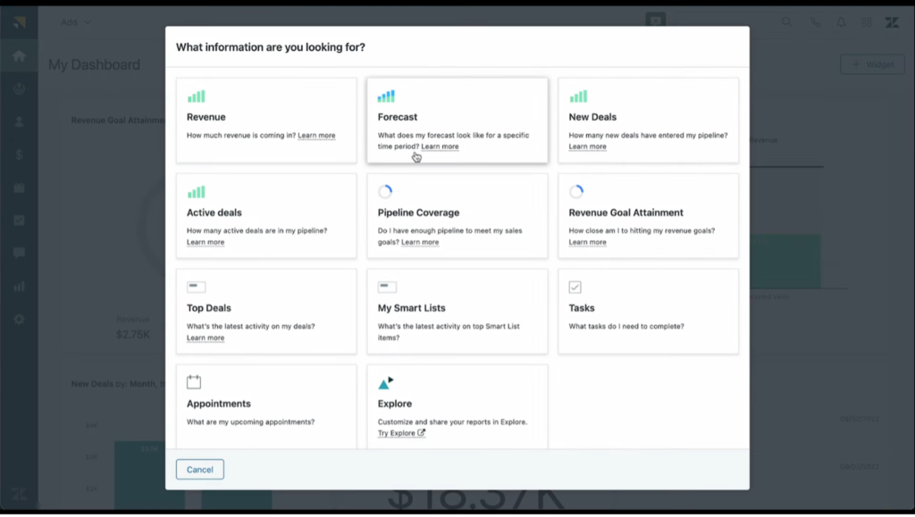Click Cancel to dismiss the widget dialog

(x=199, y=469)
